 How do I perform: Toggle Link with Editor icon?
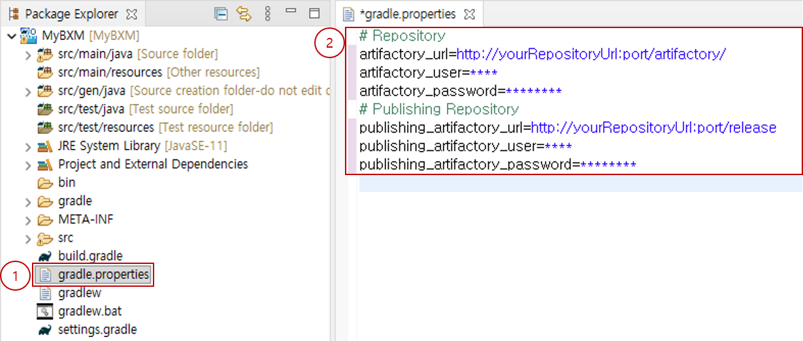[244, 14]
